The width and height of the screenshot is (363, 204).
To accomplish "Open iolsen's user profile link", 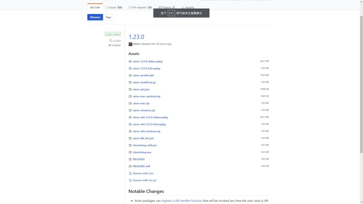I will click(136, 44).
